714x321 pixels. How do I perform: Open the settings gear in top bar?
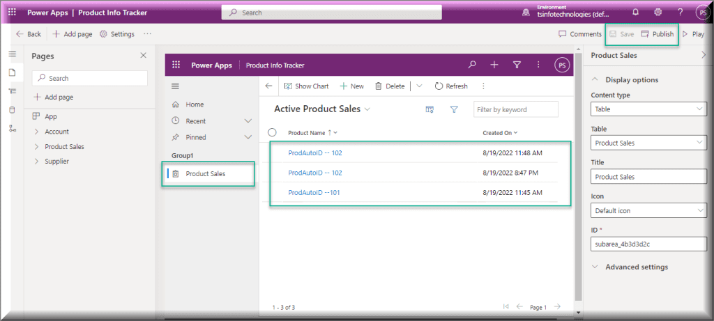pyautogui.click(x=658, y=13)
